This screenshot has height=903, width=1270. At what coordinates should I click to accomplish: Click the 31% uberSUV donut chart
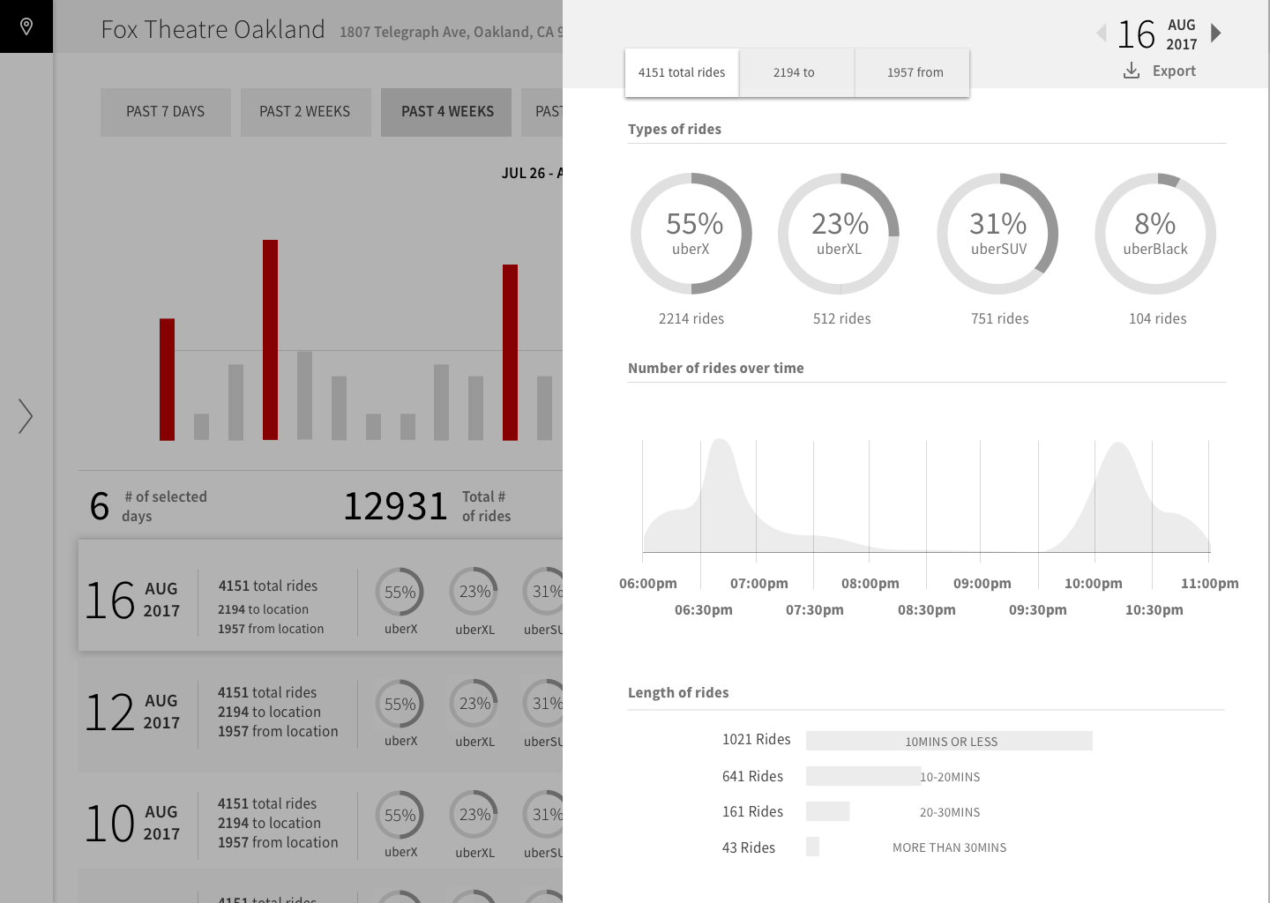point(997,234)
